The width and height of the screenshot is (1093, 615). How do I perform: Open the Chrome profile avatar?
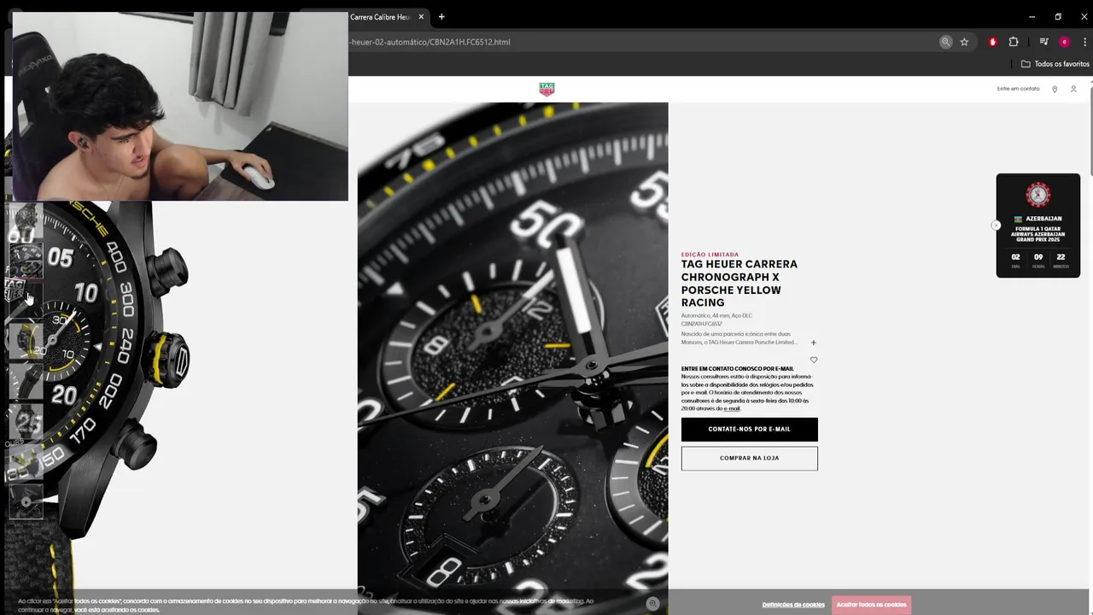pos(1064,42)
